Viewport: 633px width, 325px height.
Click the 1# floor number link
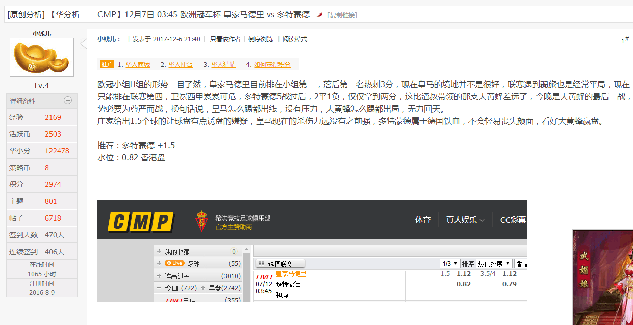[625, 40]
